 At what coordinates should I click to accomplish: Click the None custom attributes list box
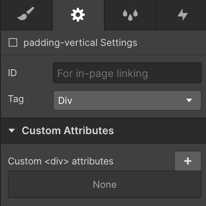tap(105, 184)
